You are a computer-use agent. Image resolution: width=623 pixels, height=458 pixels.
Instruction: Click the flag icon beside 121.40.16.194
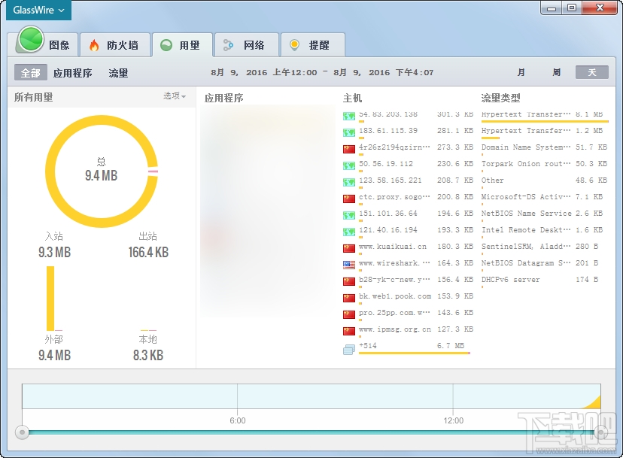click(349, 232)
